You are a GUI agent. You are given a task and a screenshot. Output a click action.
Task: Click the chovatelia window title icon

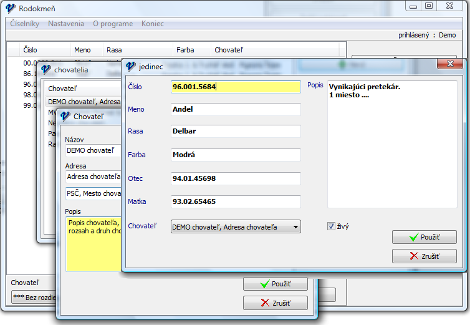pyautogui.click(x=46, y=70)
